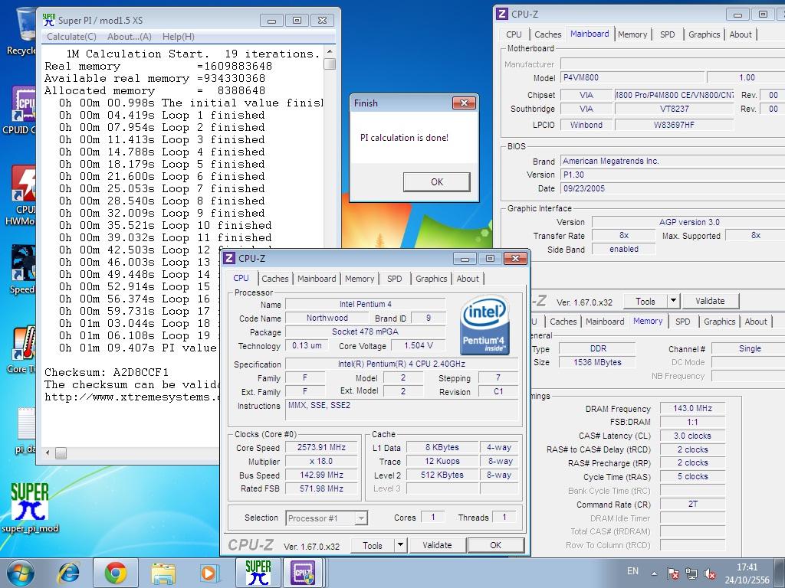
Task: Select SPD tab in the lower-right CPU-Z window
Action: [683, 322]
